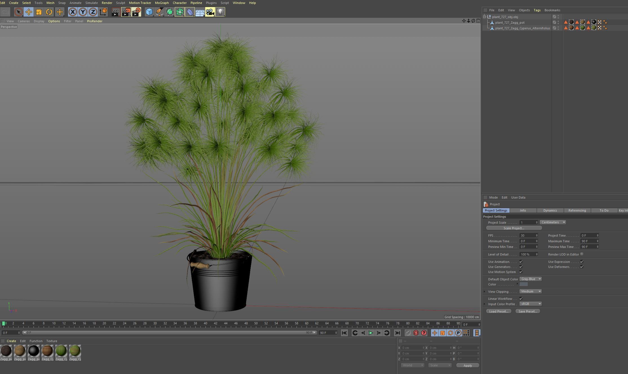This screenshot has height=374, width=628.
Task: Toggle Use Animation checkbox
Action: [521, 262]
